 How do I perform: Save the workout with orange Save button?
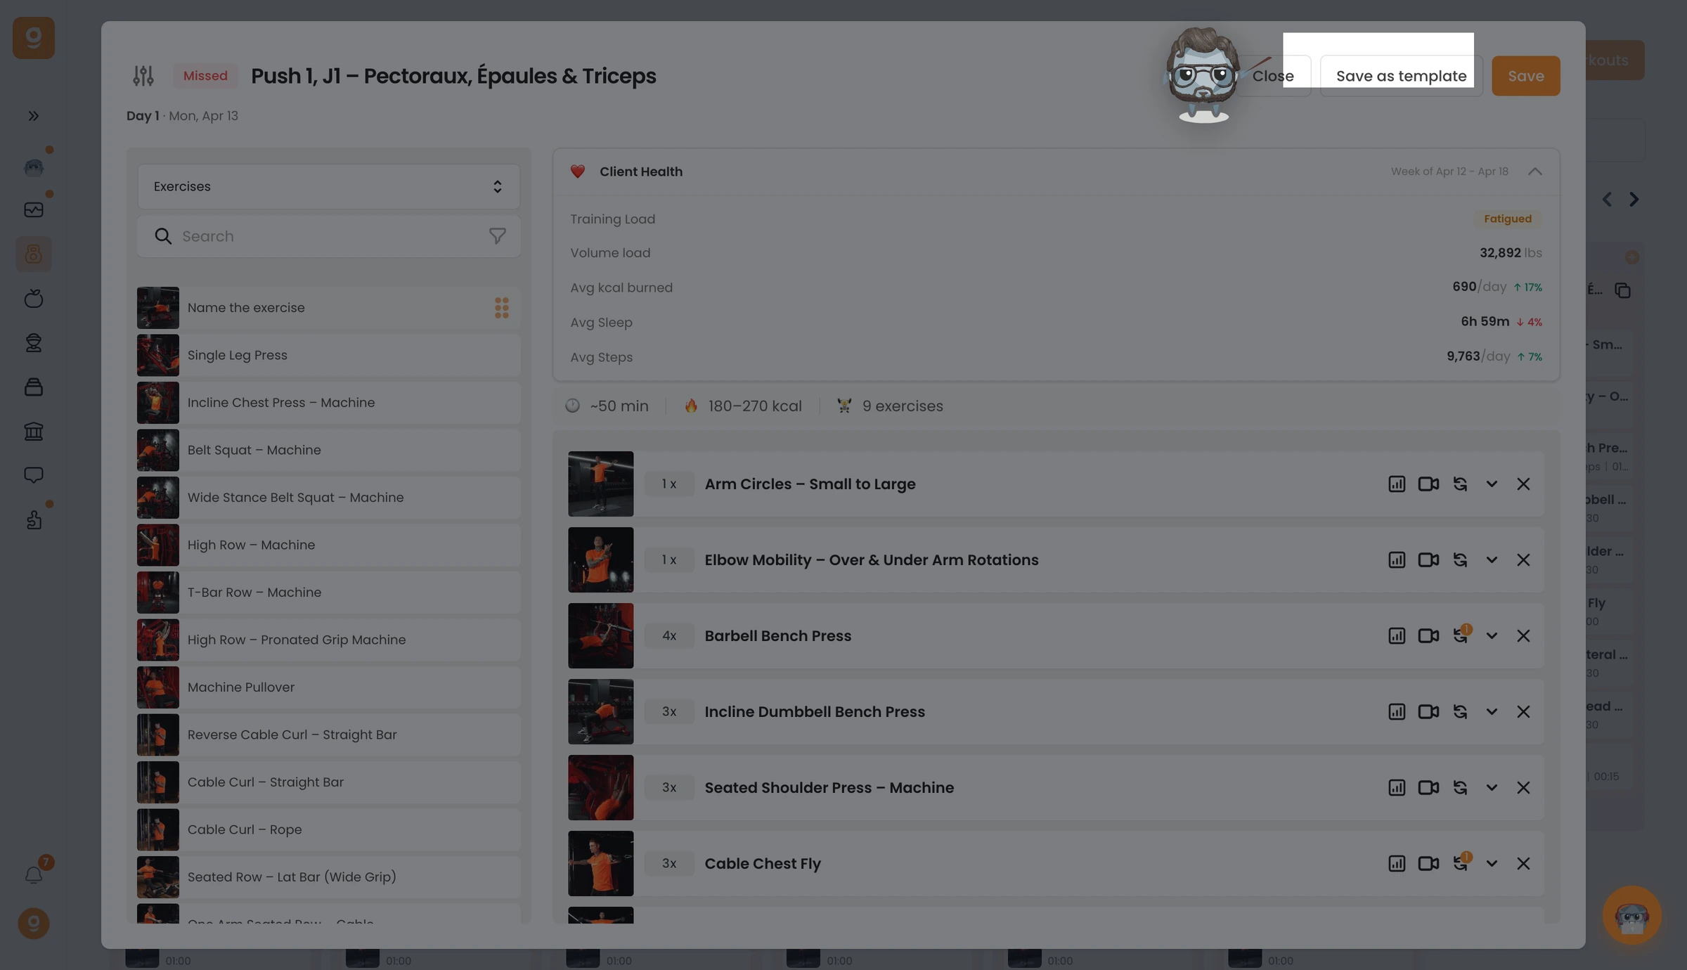pyautogui.click(x=1526, y=76)
